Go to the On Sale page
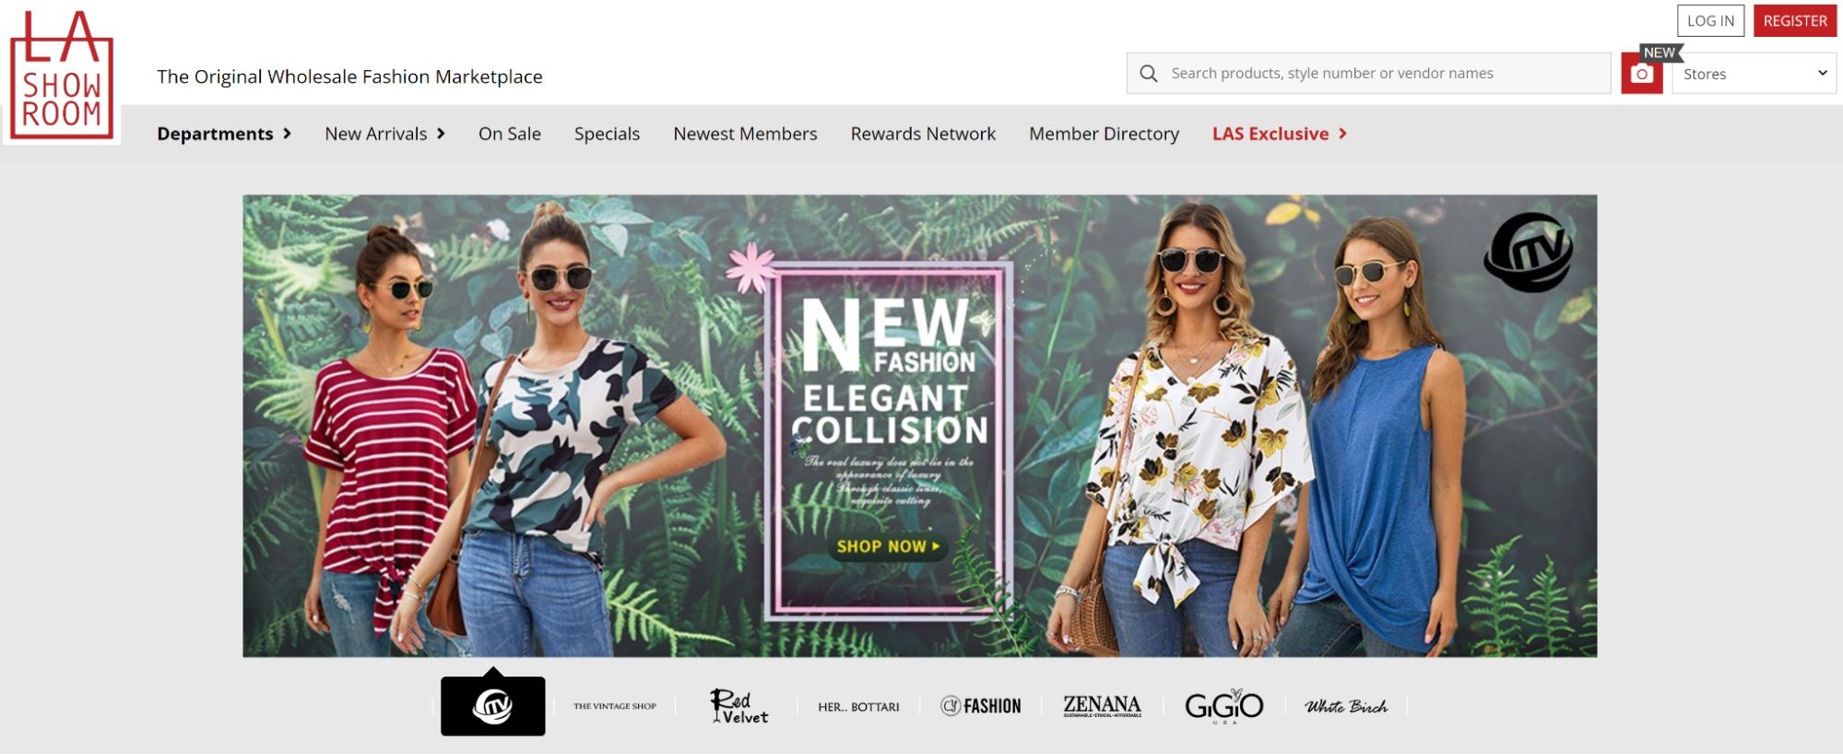Image resolution: width=1843 pixels, height=754 pixels. tap(510, 134)
